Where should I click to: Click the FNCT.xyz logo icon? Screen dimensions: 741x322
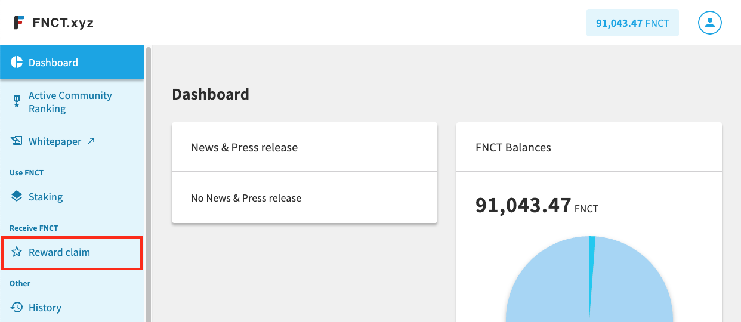20,23
